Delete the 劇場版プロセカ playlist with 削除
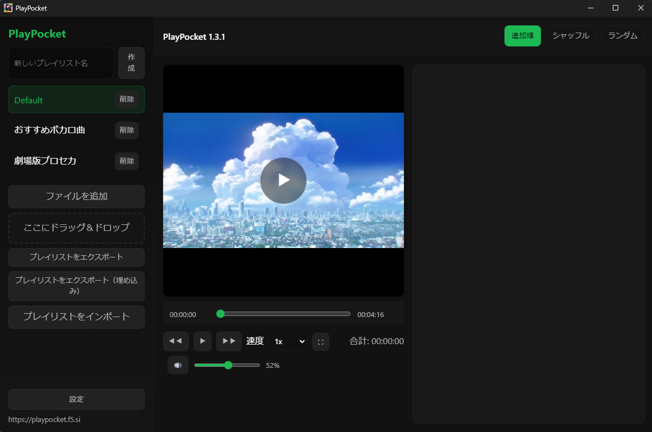 [127, 161]
